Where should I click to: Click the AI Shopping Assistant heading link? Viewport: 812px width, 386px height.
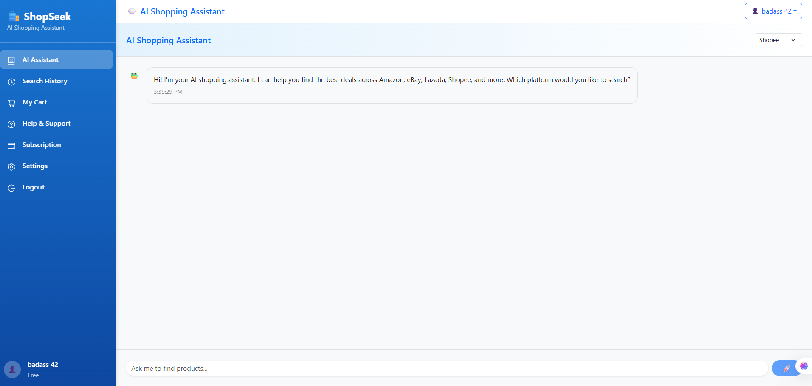pos(182,11)
